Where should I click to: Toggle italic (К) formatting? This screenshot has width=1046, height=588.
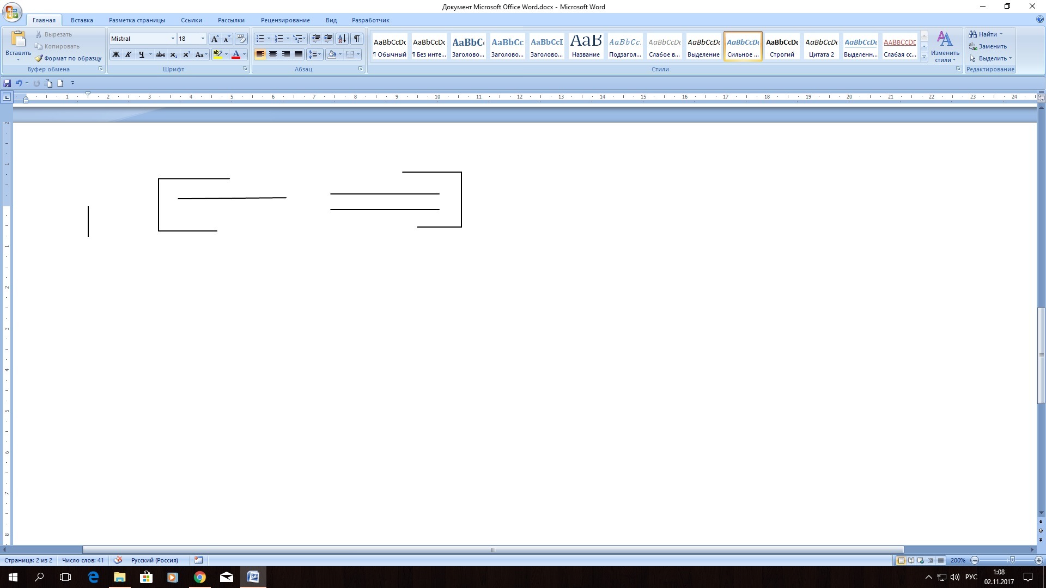[128, 54]
